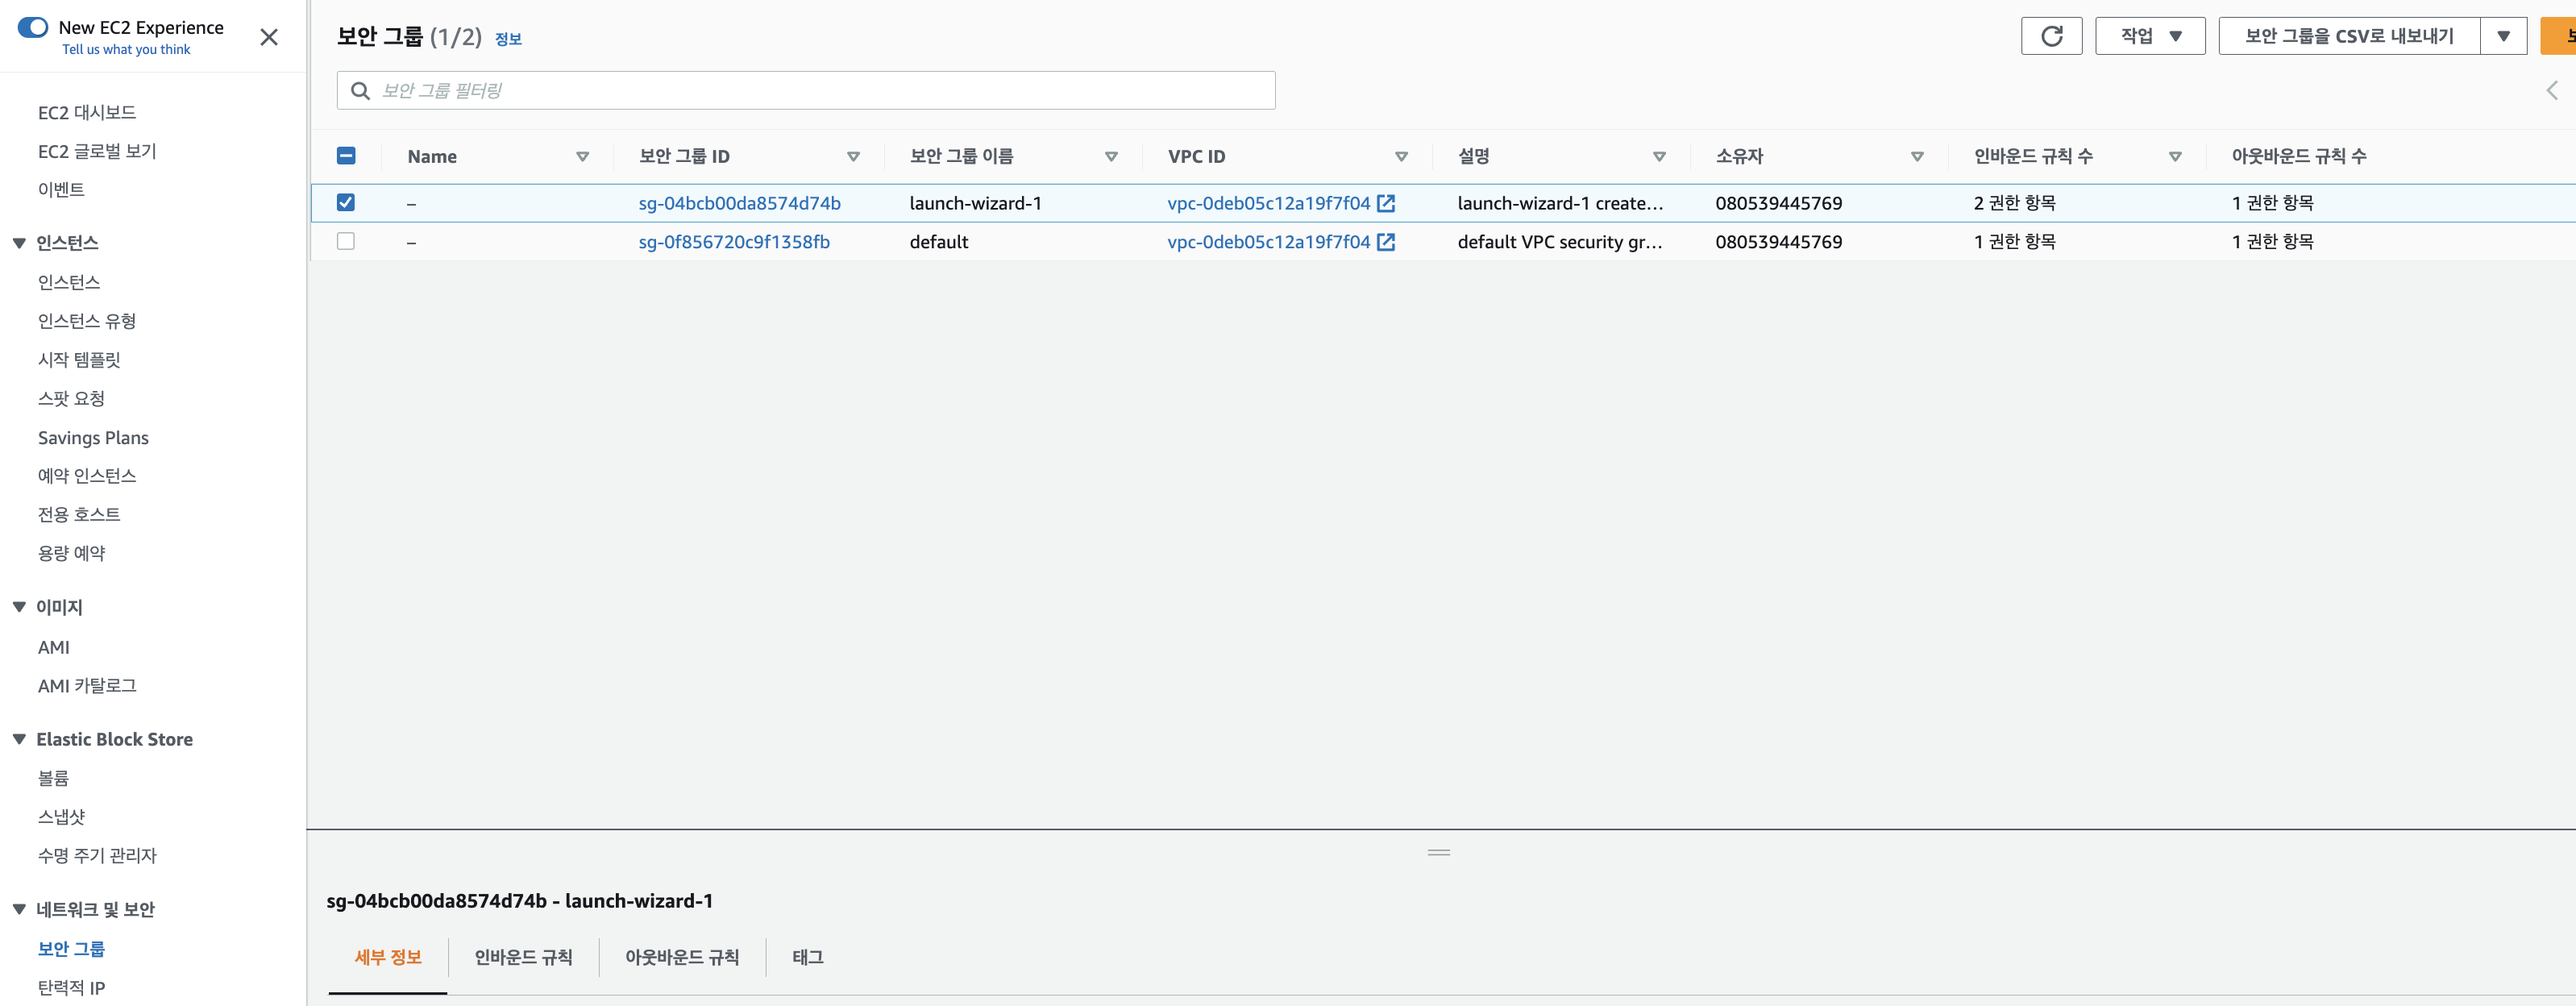The image size is (2576, 1006).
Task: Click the refresh security groups icon
Action: coord(2051,36)
